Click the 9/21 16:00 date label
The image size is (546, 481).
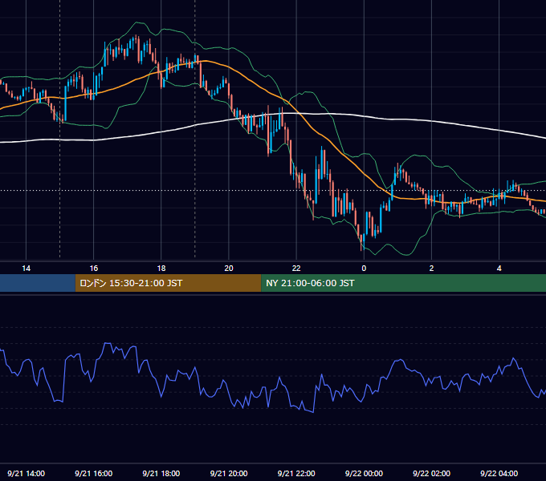(x=94, y=473)
